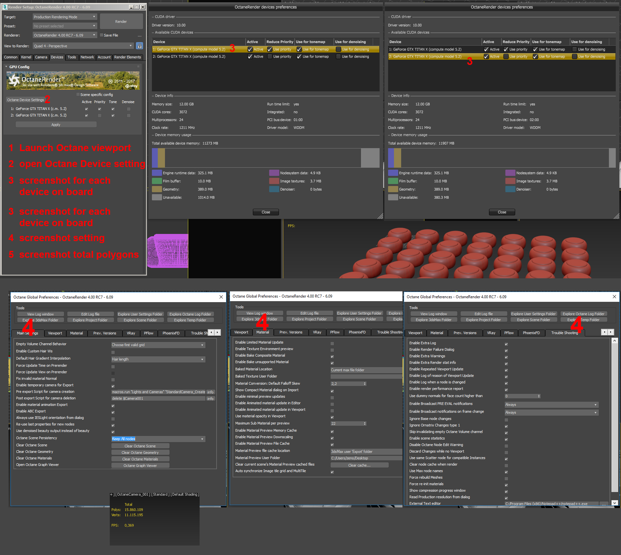Open Prev. Versions tab in Trouble Shooting preferences window
The height and width of the screenshot is (555, 621).
coord(465,333)
